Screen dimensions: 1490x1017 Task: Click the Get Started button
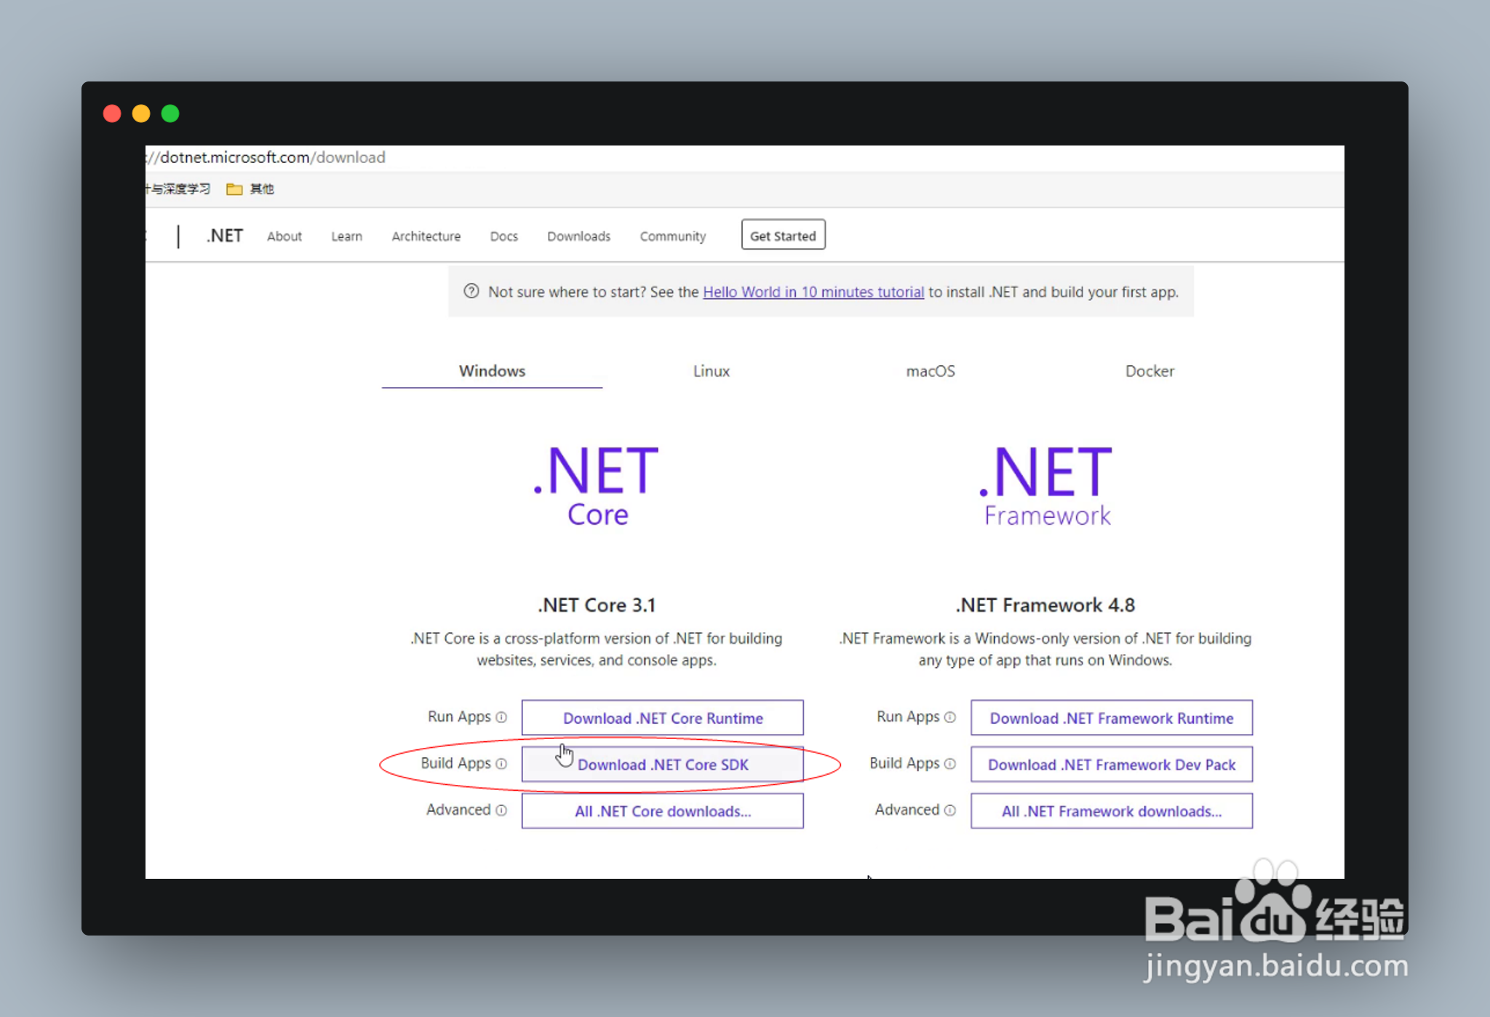(x=783, y=235)
